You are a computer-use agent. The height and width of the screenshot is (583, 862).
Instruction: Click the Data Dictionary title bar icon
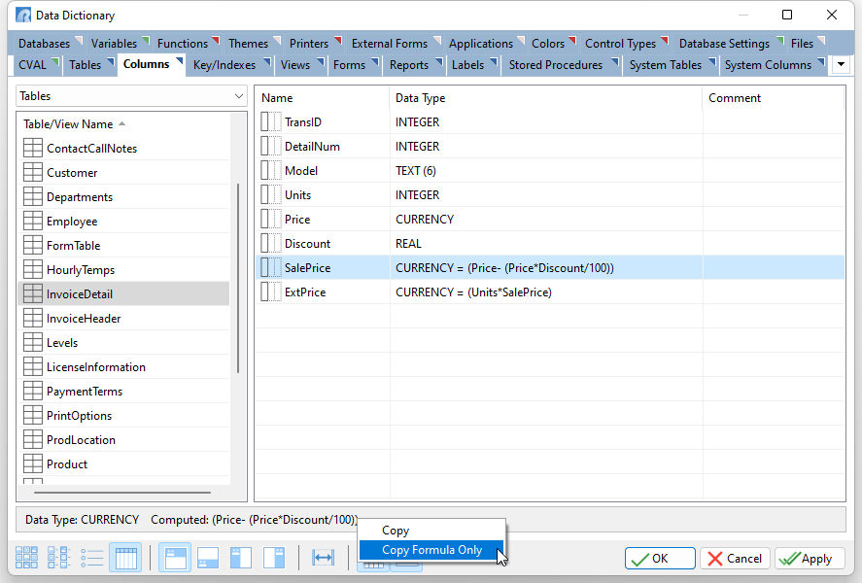point(23,15)
